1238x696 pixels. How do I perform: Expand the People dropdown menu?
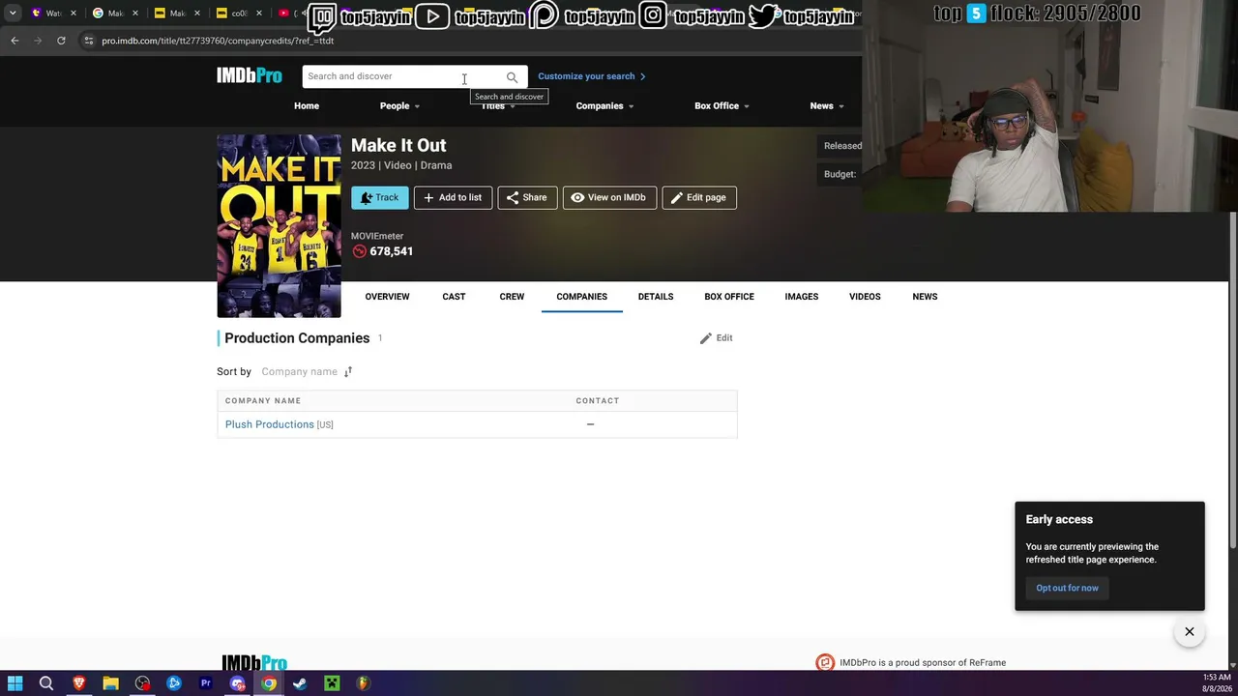click(x=399, y=105)
